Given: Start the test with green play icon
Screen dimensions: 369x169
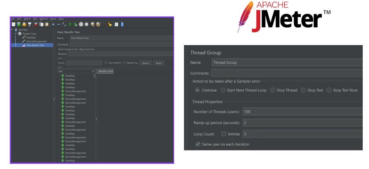Looking at the screenshot, I should (x=70, y=24).
